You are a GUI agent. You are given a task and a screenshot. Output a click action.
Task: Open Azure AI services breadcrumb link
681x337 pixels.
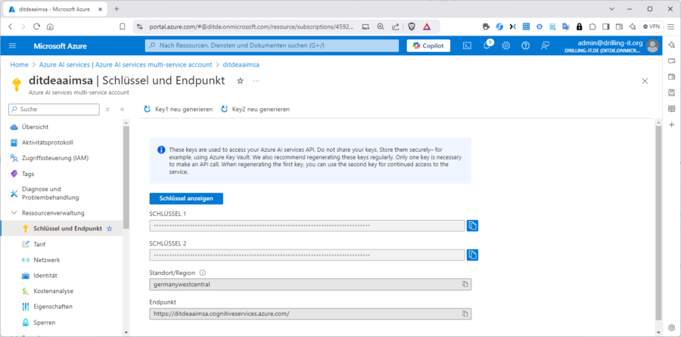coord(126,65)
